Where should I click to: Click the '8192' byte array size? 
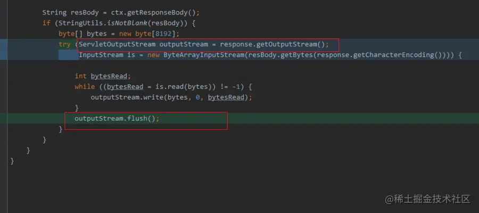pos(163,34)
